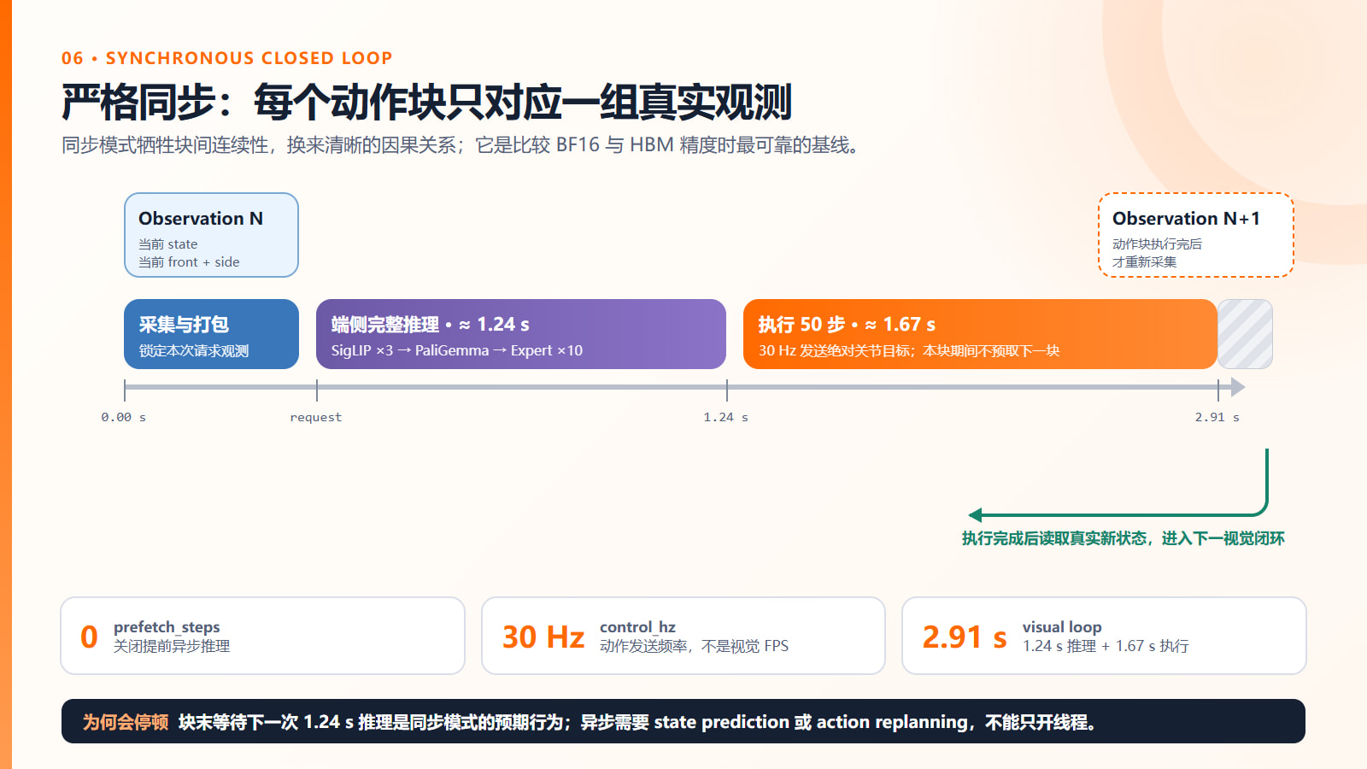Click the subtitle mentioning BF16 与 HBM
Image resolution: width=1367 pixels, height=769 pixels.
click(460, 145)
